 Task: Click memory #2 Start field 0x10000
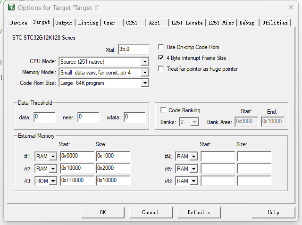coord(77,168)
